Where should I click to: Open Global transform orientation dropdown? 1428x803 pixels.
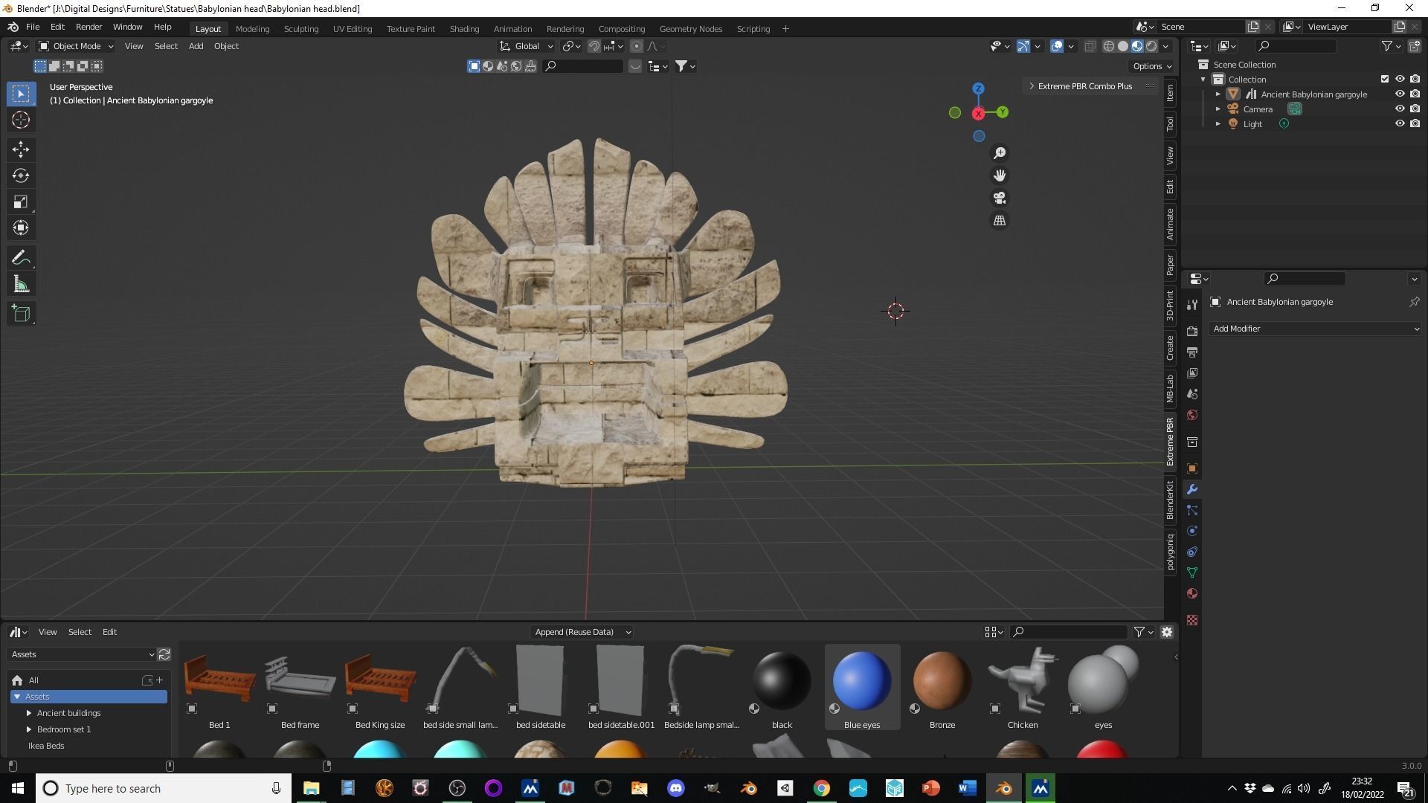(x=527, y=46)
